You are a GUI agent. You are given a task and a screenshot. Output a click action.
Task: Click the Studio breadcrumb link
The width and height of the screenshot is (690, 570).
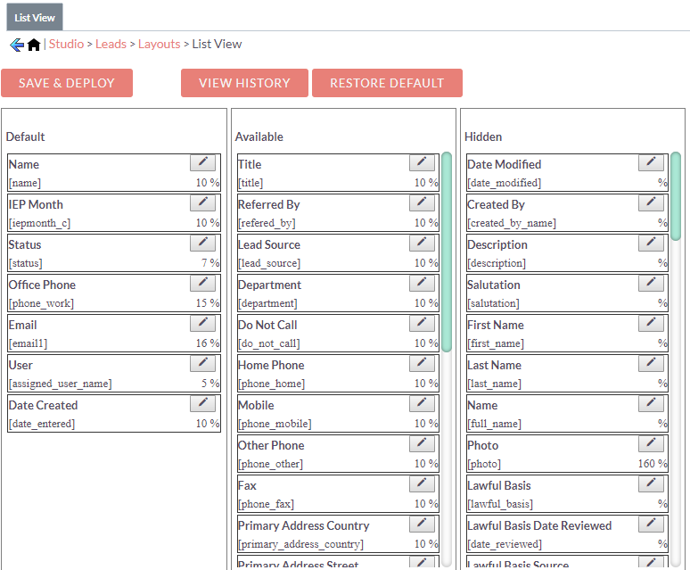click(67, 44)
